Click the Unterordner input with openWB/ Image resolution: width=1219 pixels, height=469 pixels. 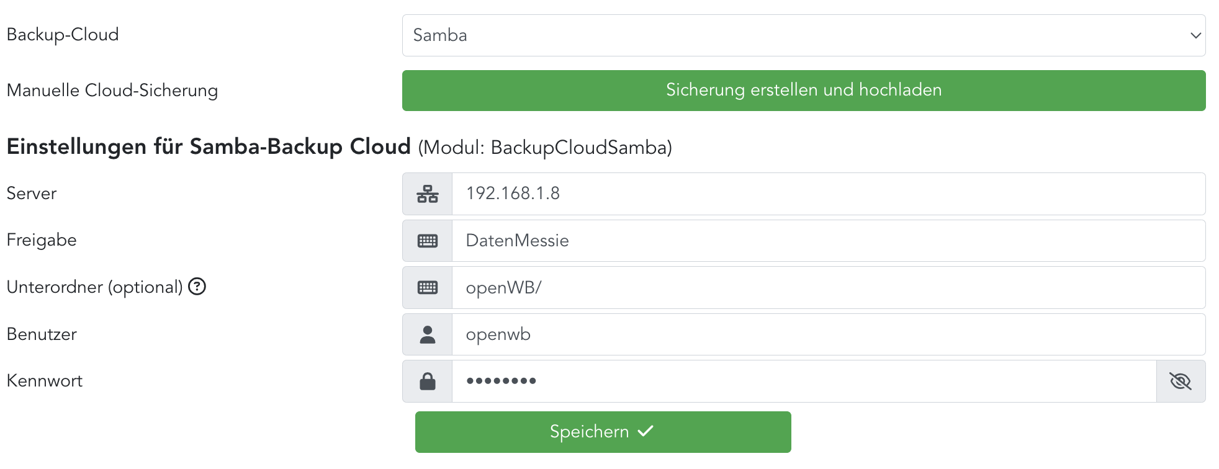tap(828, 288)
